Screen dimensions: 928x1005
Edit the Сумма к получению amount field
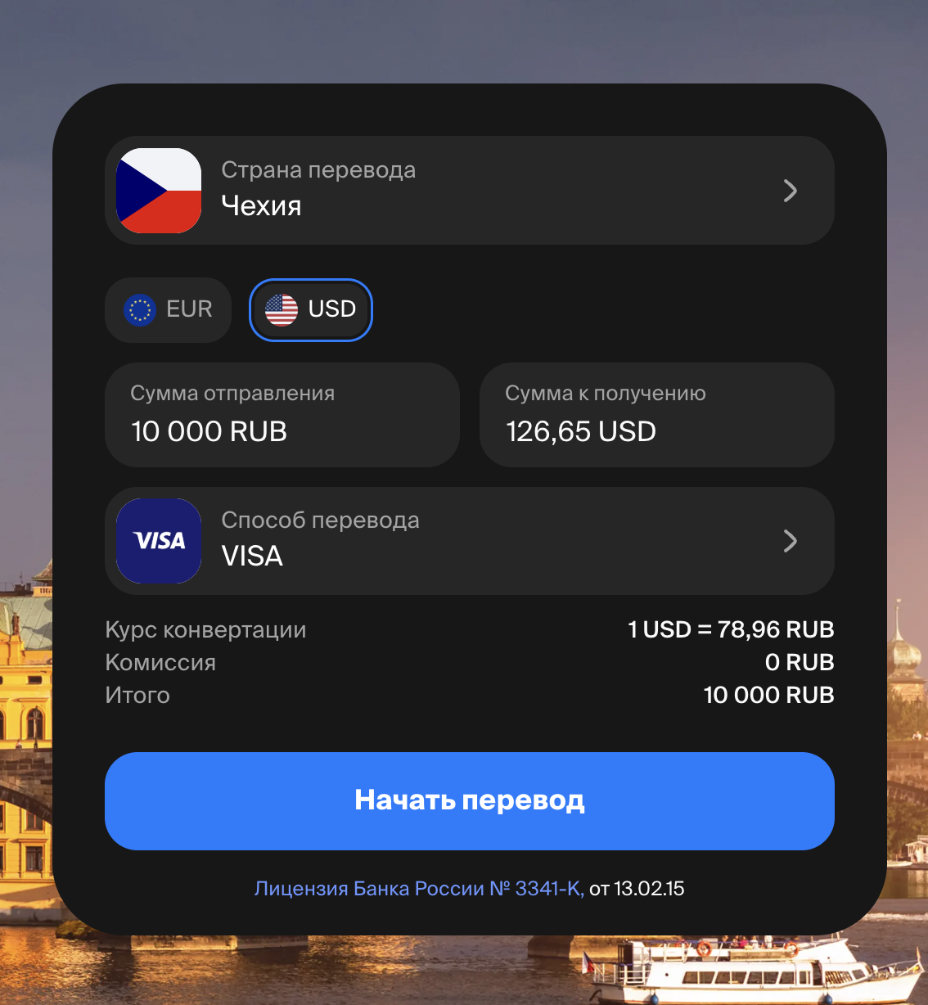click(657, 415)
